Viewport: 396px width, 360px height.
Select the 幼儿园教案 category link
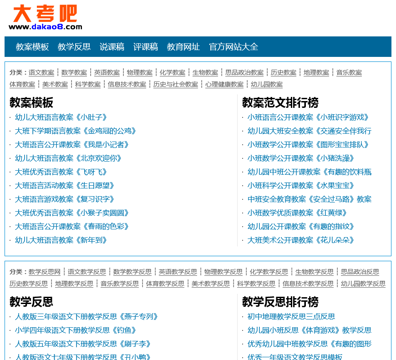pyautogui.click(x=267, y=84)
